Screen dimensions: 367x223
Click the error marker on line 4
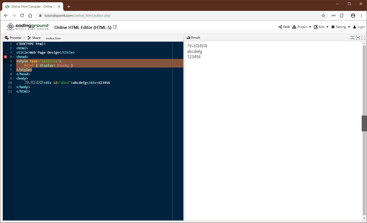(6, 57)
